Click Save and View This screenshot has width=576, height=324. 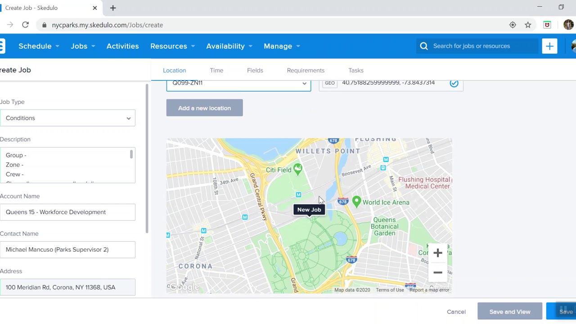(x=510, y=312)
